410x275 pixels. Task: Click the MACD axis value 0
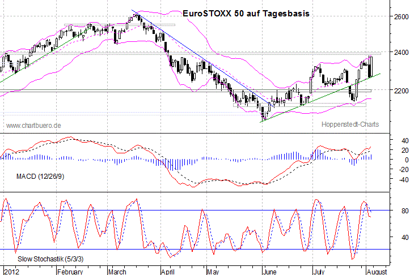[x=407, y=160]
